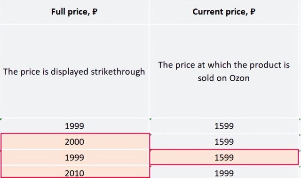Click the 1599 cell beside the 2000 cell
Image resolution: width=301 pixels, height=178 pixels.
pos(224,142)
